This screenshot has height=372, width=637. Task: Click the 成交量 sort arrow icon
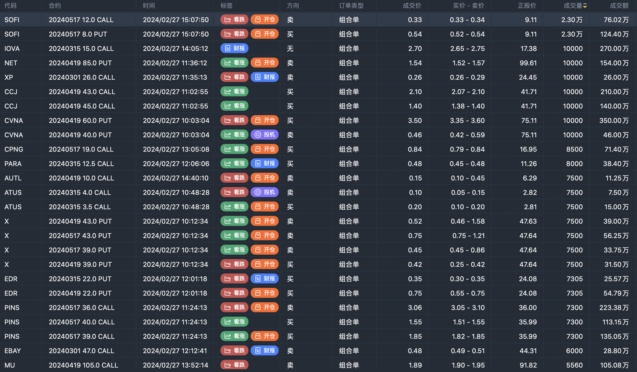tap(585, 6)
